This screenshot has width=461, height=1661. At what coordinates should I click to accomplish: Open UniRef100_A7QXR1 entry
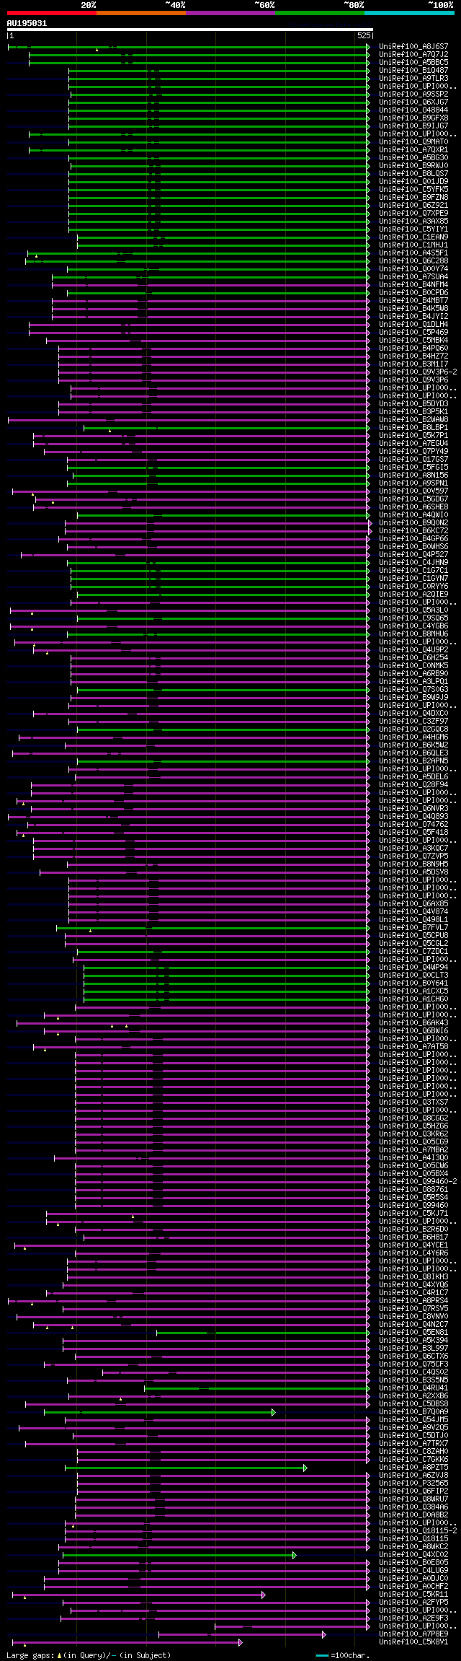pyautogui.click(x=413, y=150)
